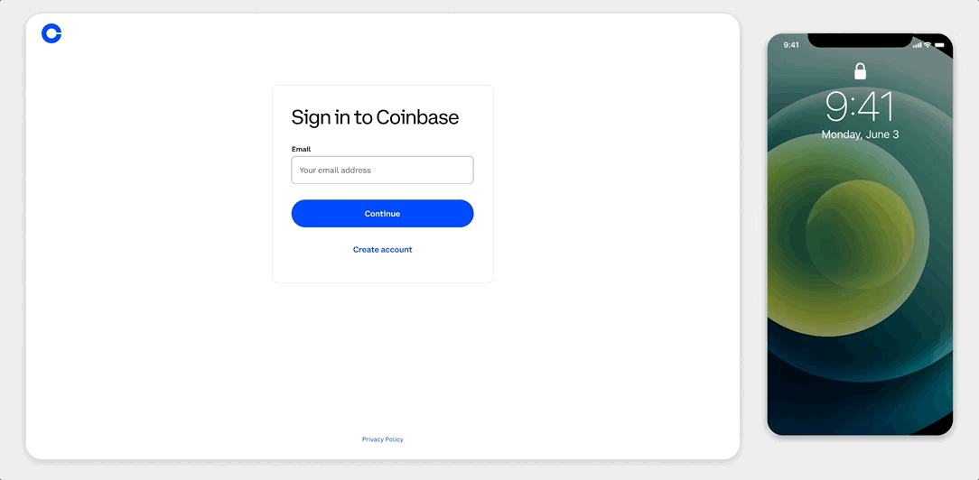Click the "Sign in to Coinbase" heading
The height and width of the screenshot is (480, 979).
coord(375,117)
